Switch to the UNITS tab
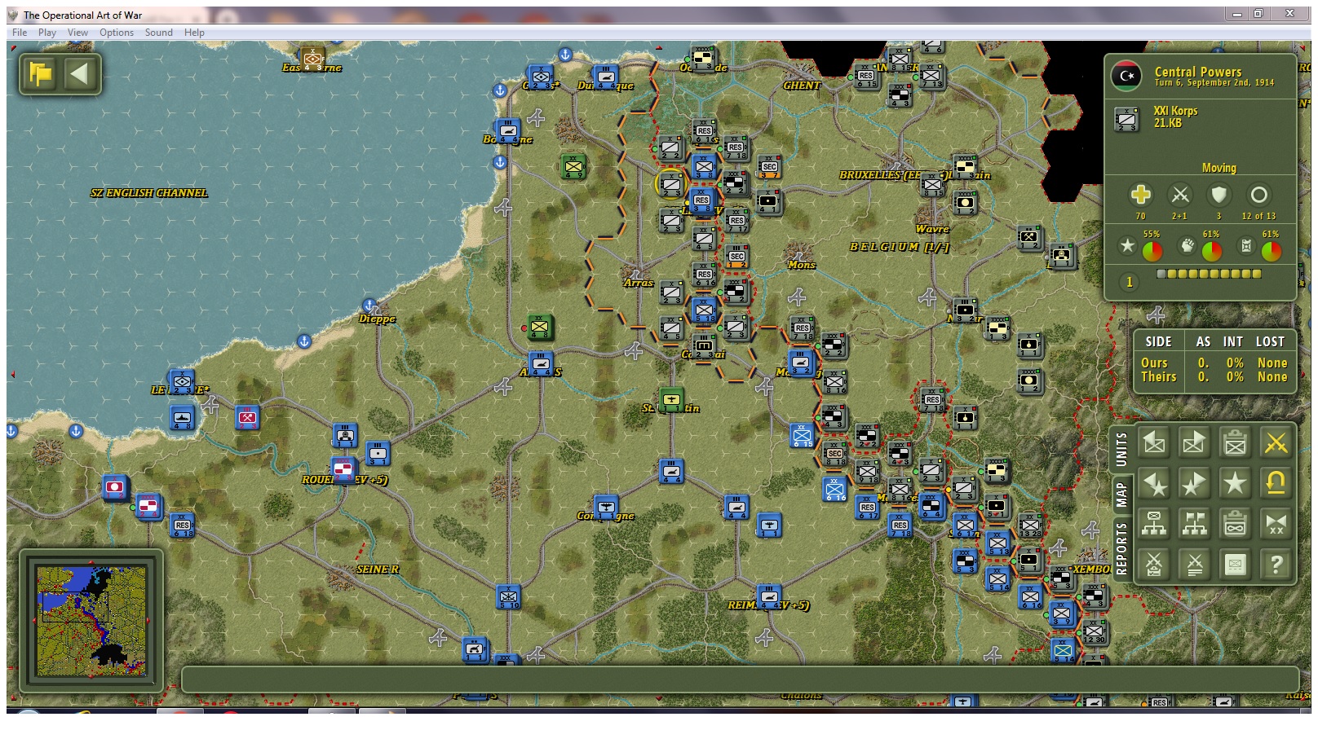 click(x=1121, y=450)
